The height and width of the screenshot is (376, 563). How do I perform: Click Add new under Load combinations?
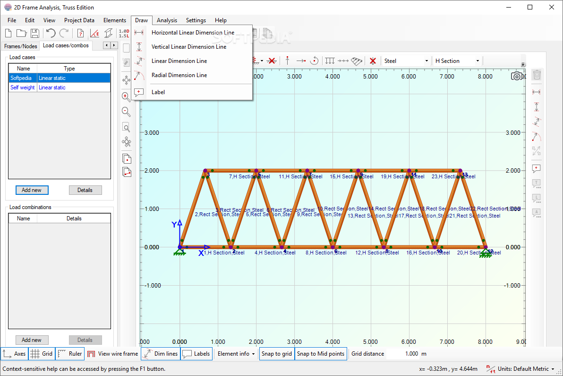(32, 340)
